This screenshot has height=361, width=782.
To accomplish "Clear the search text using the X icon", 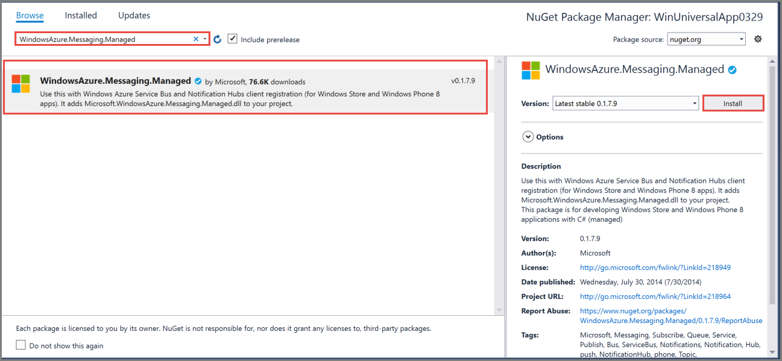I will click(196, 38).
